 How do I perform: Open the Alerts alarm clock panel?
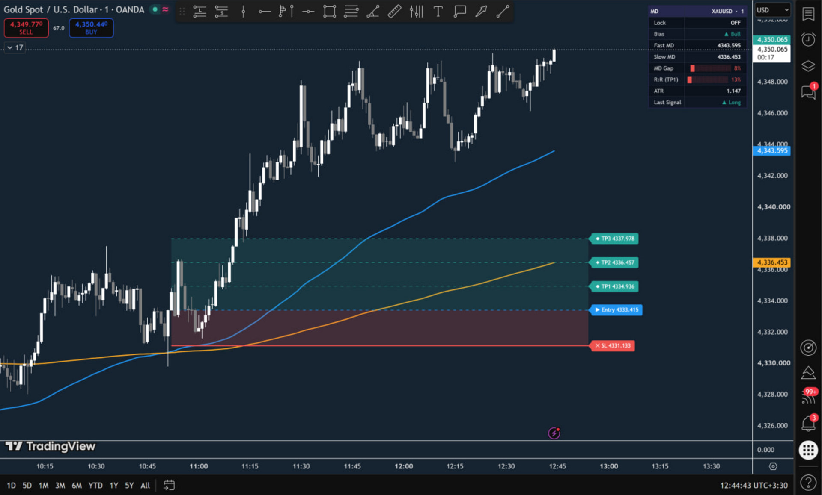pyautogui.click(x=808, y=40)
